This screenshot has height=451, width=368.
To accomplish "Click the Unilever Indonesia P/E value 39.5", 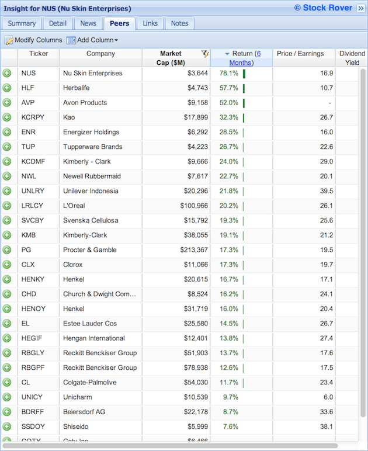I will [x=327, y=191].
